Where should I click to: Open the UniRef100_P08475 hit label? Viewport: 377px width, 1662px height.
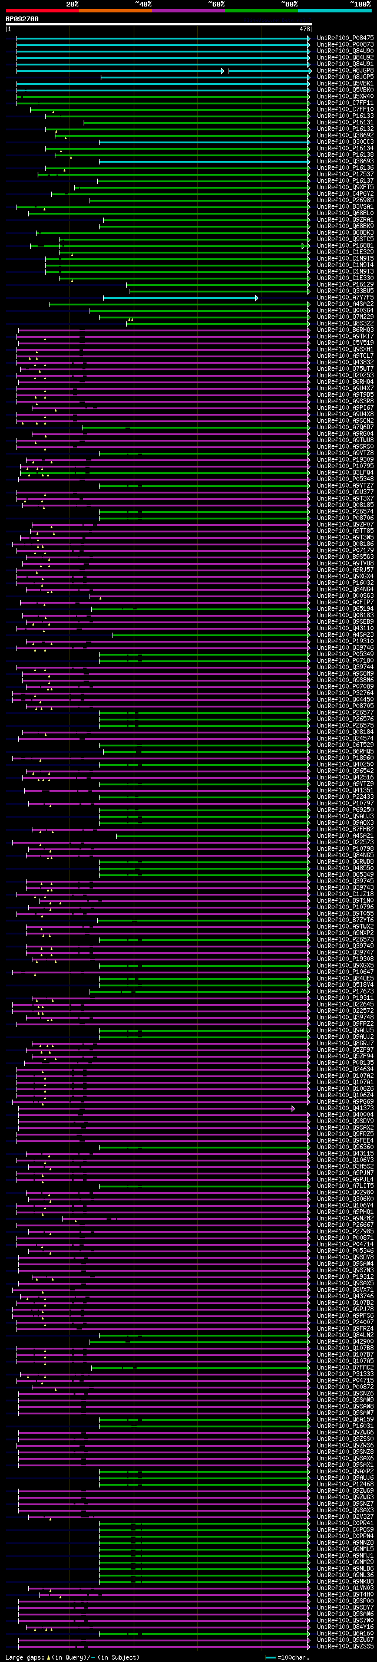tap(345, 38)
